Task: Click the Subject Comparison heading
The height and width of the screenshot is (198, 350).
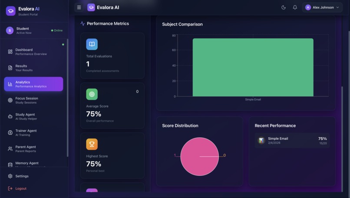Action: pyautogui.click(x=182, y=24)
